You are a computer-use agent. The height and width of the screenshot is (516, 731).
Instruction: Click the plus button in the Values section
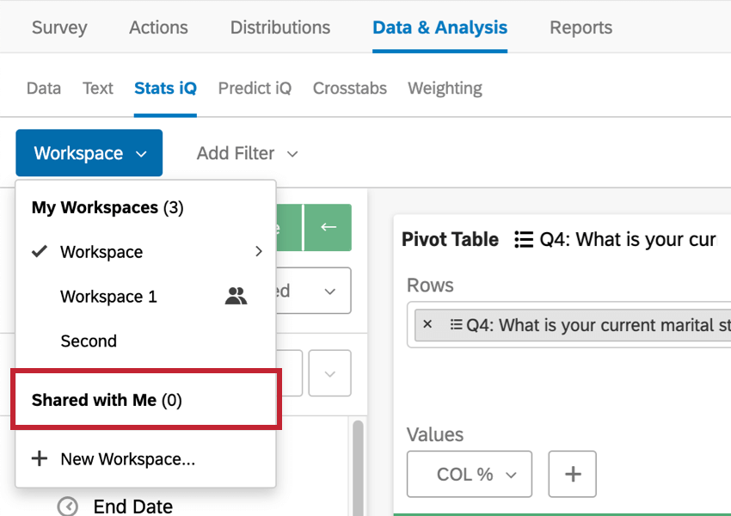point(572,474)
